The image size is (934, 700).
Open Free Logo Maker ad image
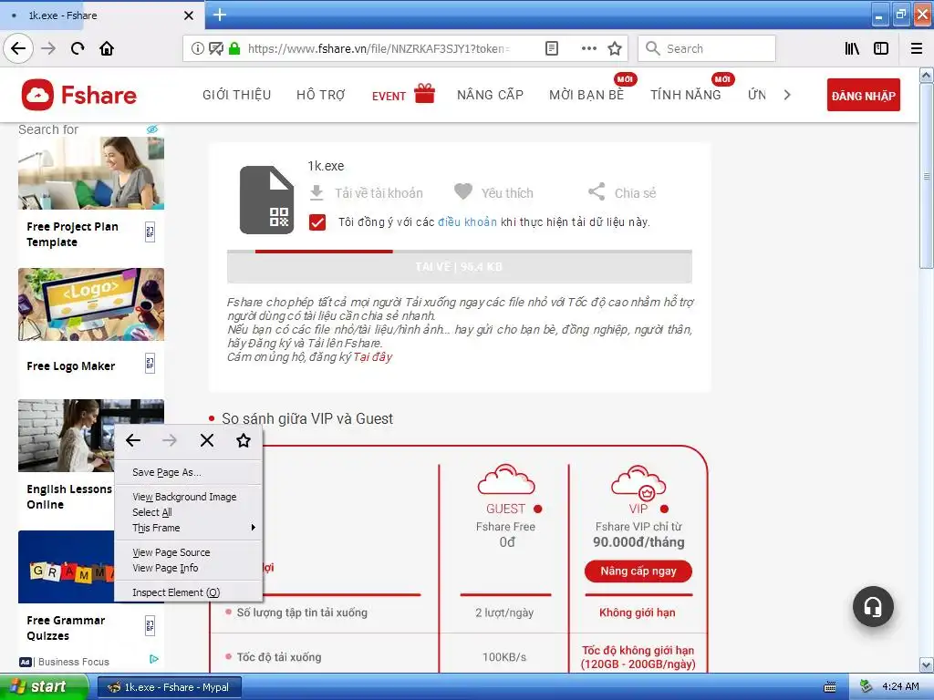[91, 304]
